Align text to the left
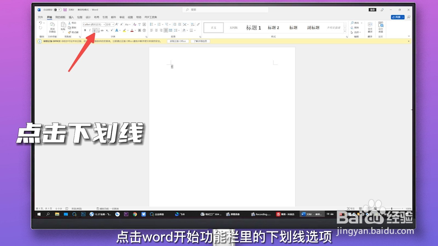Screen dimensions: 438x246 [x=151, y=30]
